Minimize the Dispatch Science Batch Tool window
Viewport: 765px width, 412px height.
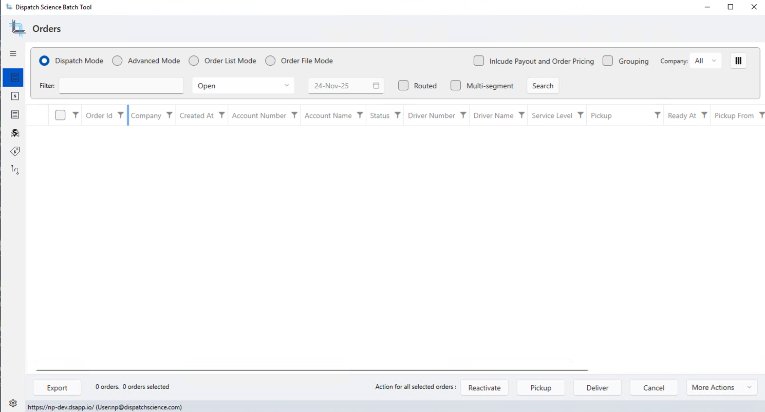(707, 7)
